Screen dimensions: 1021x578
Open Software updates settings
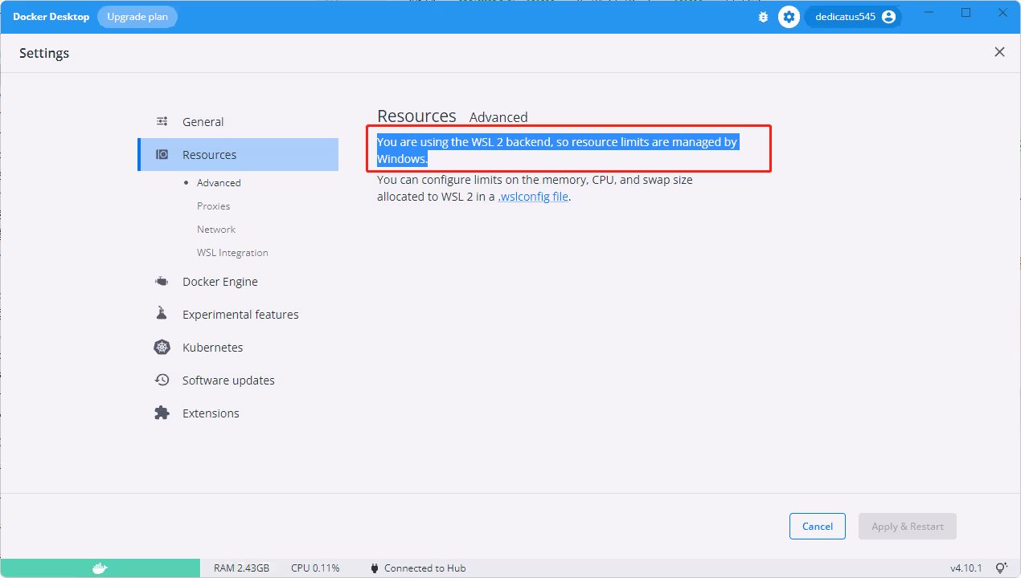click(x=238, y=381)
